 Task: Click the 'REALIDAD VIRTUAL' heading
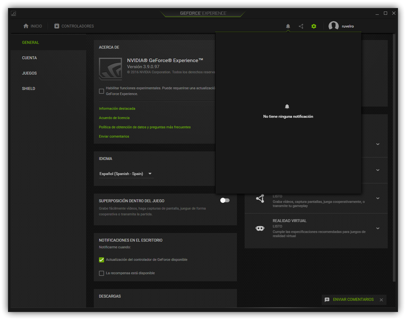click(289, 221)
